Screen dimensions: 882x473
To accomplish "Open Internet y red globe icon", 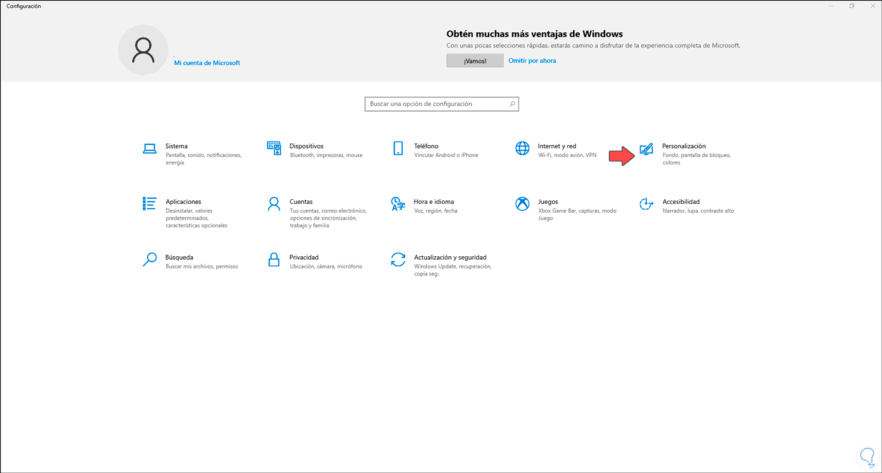I will coord(522,148).
